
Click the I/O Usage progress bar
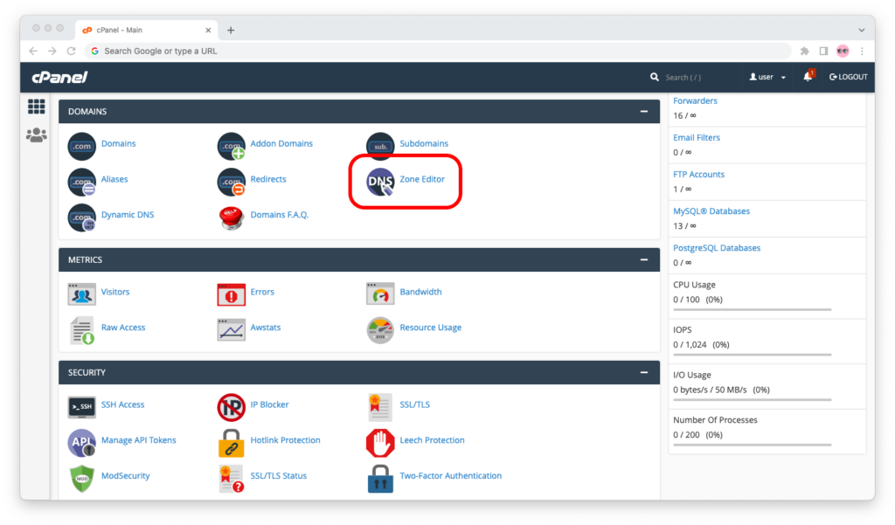tap(753, 400)
